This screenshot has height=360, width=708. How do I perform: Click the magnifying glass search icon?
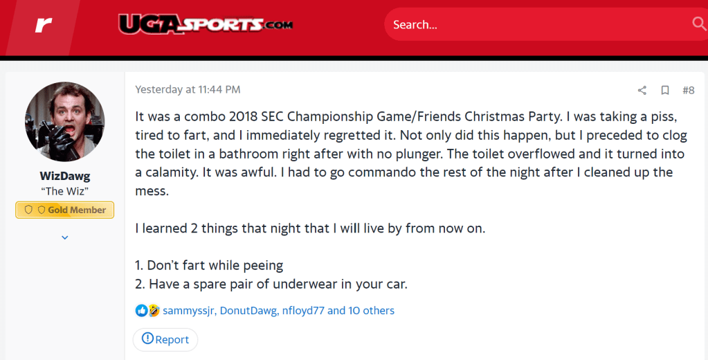pyautogui.click(x=699, y=24)
